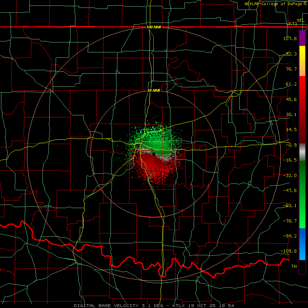The width and height of the screenshot is (308, 308).
Task: Click the 61.2 value on the velocity scale
Action: [291, 84]
